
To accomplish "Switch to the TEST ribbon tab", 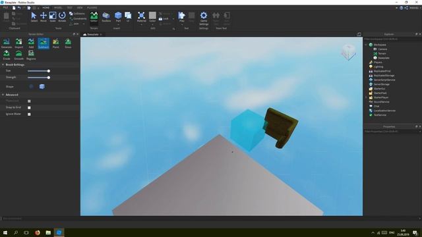I will click(x=69, y=8).
